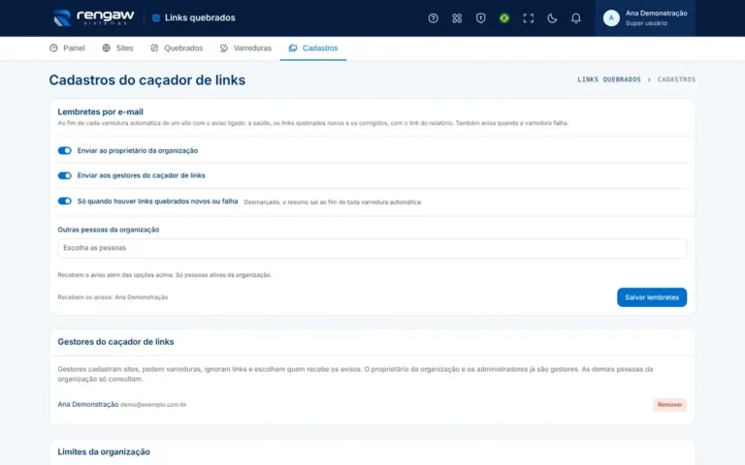Click the Desmarcado, o resumo sai hint text

(x=333, y=202)
